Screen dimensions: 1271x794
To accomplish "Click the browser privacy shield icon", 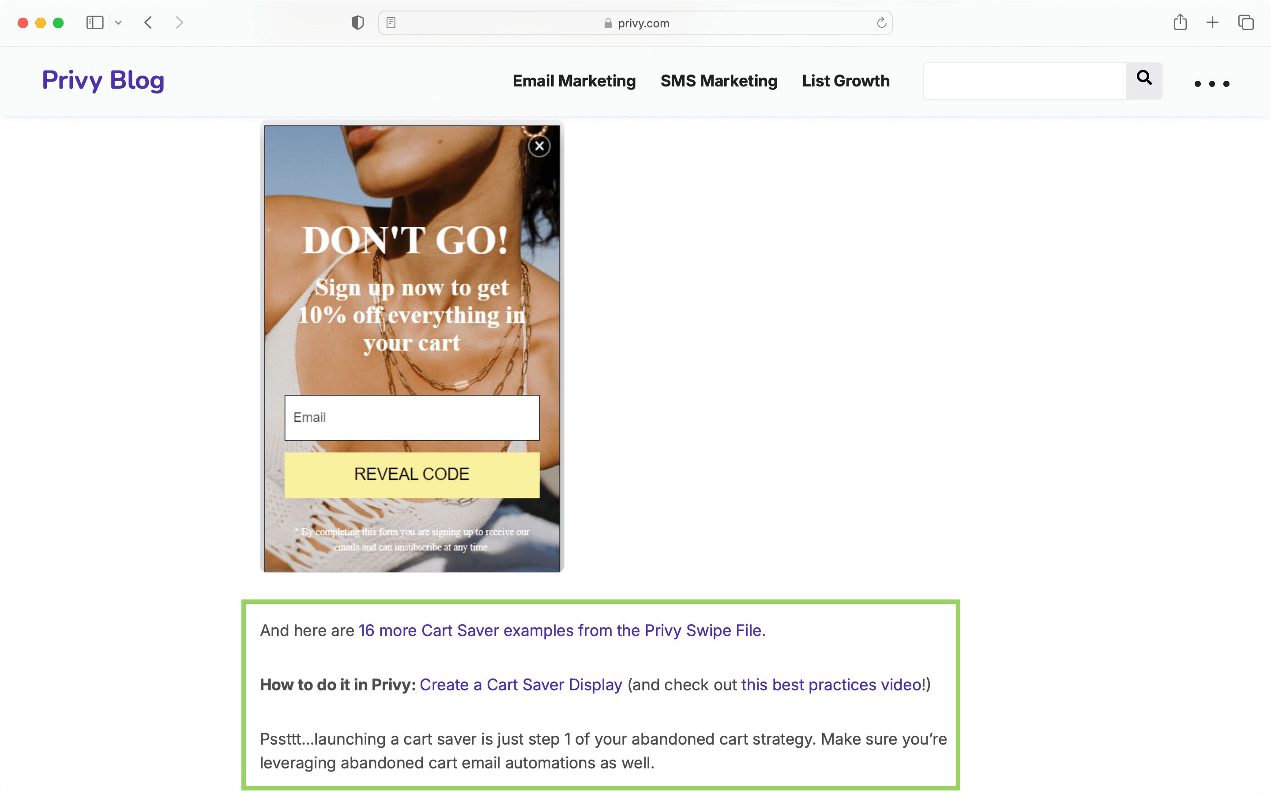I will (358, 22).
